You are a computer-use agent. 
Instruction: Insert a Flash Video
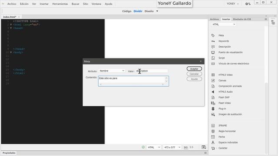click(x=225, y=103)
